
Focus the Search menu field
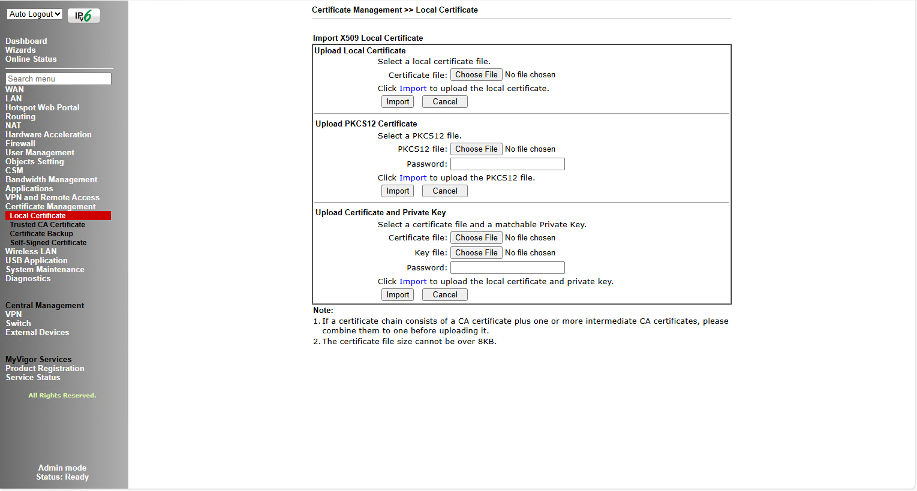point(58,79)
